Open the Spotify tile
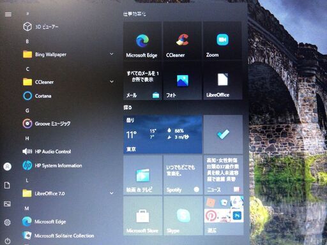The width and height of the screenshot is (327, 245). [183, 175]
